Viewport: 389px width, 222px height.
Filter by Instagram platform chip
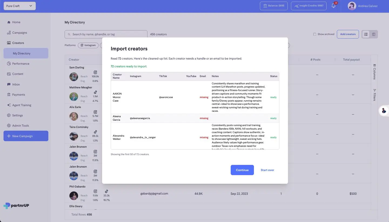[x=88, y=45]
